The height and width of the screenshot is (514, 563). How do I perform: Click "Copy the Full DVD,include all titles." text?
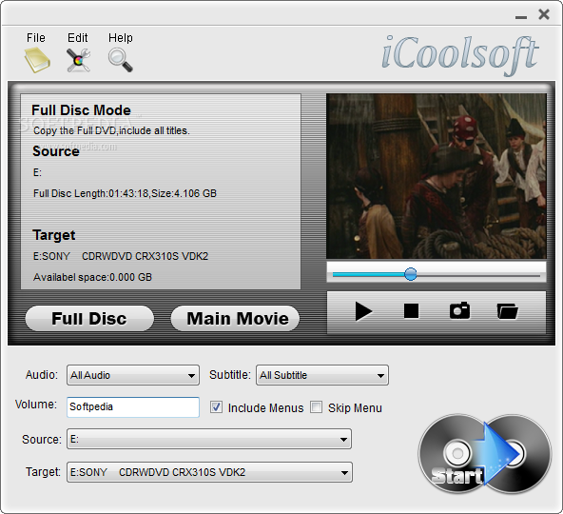[111, 130]
